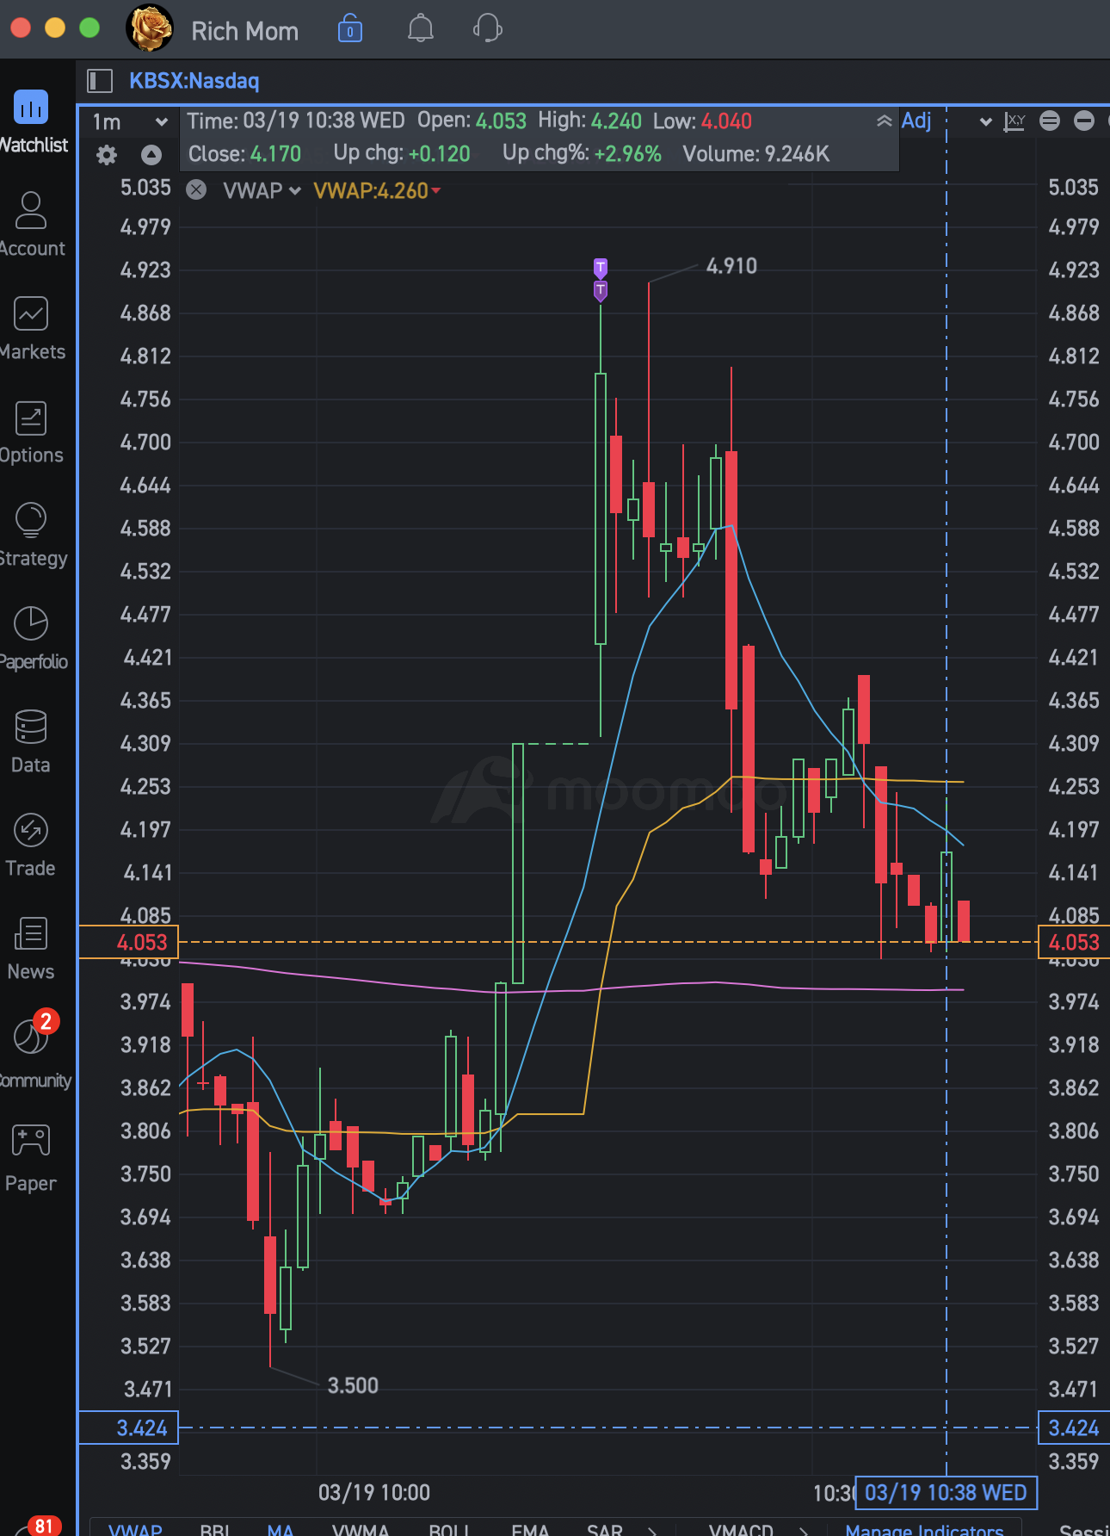Screen dimensions: 1110x1536
Task: Click the 3.500 low price label
Action: (x=353, y=1385)
